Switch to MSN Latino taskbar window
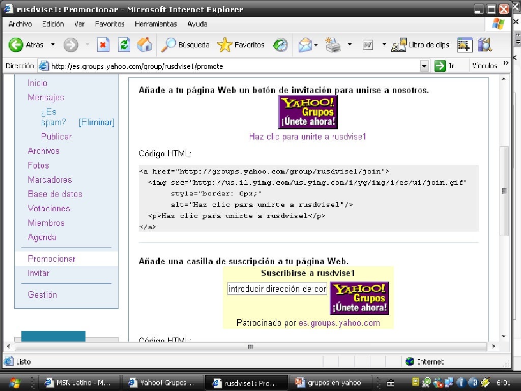Viewport: 521px width, 391px height. pyautogui.click(x=79, y=383)
